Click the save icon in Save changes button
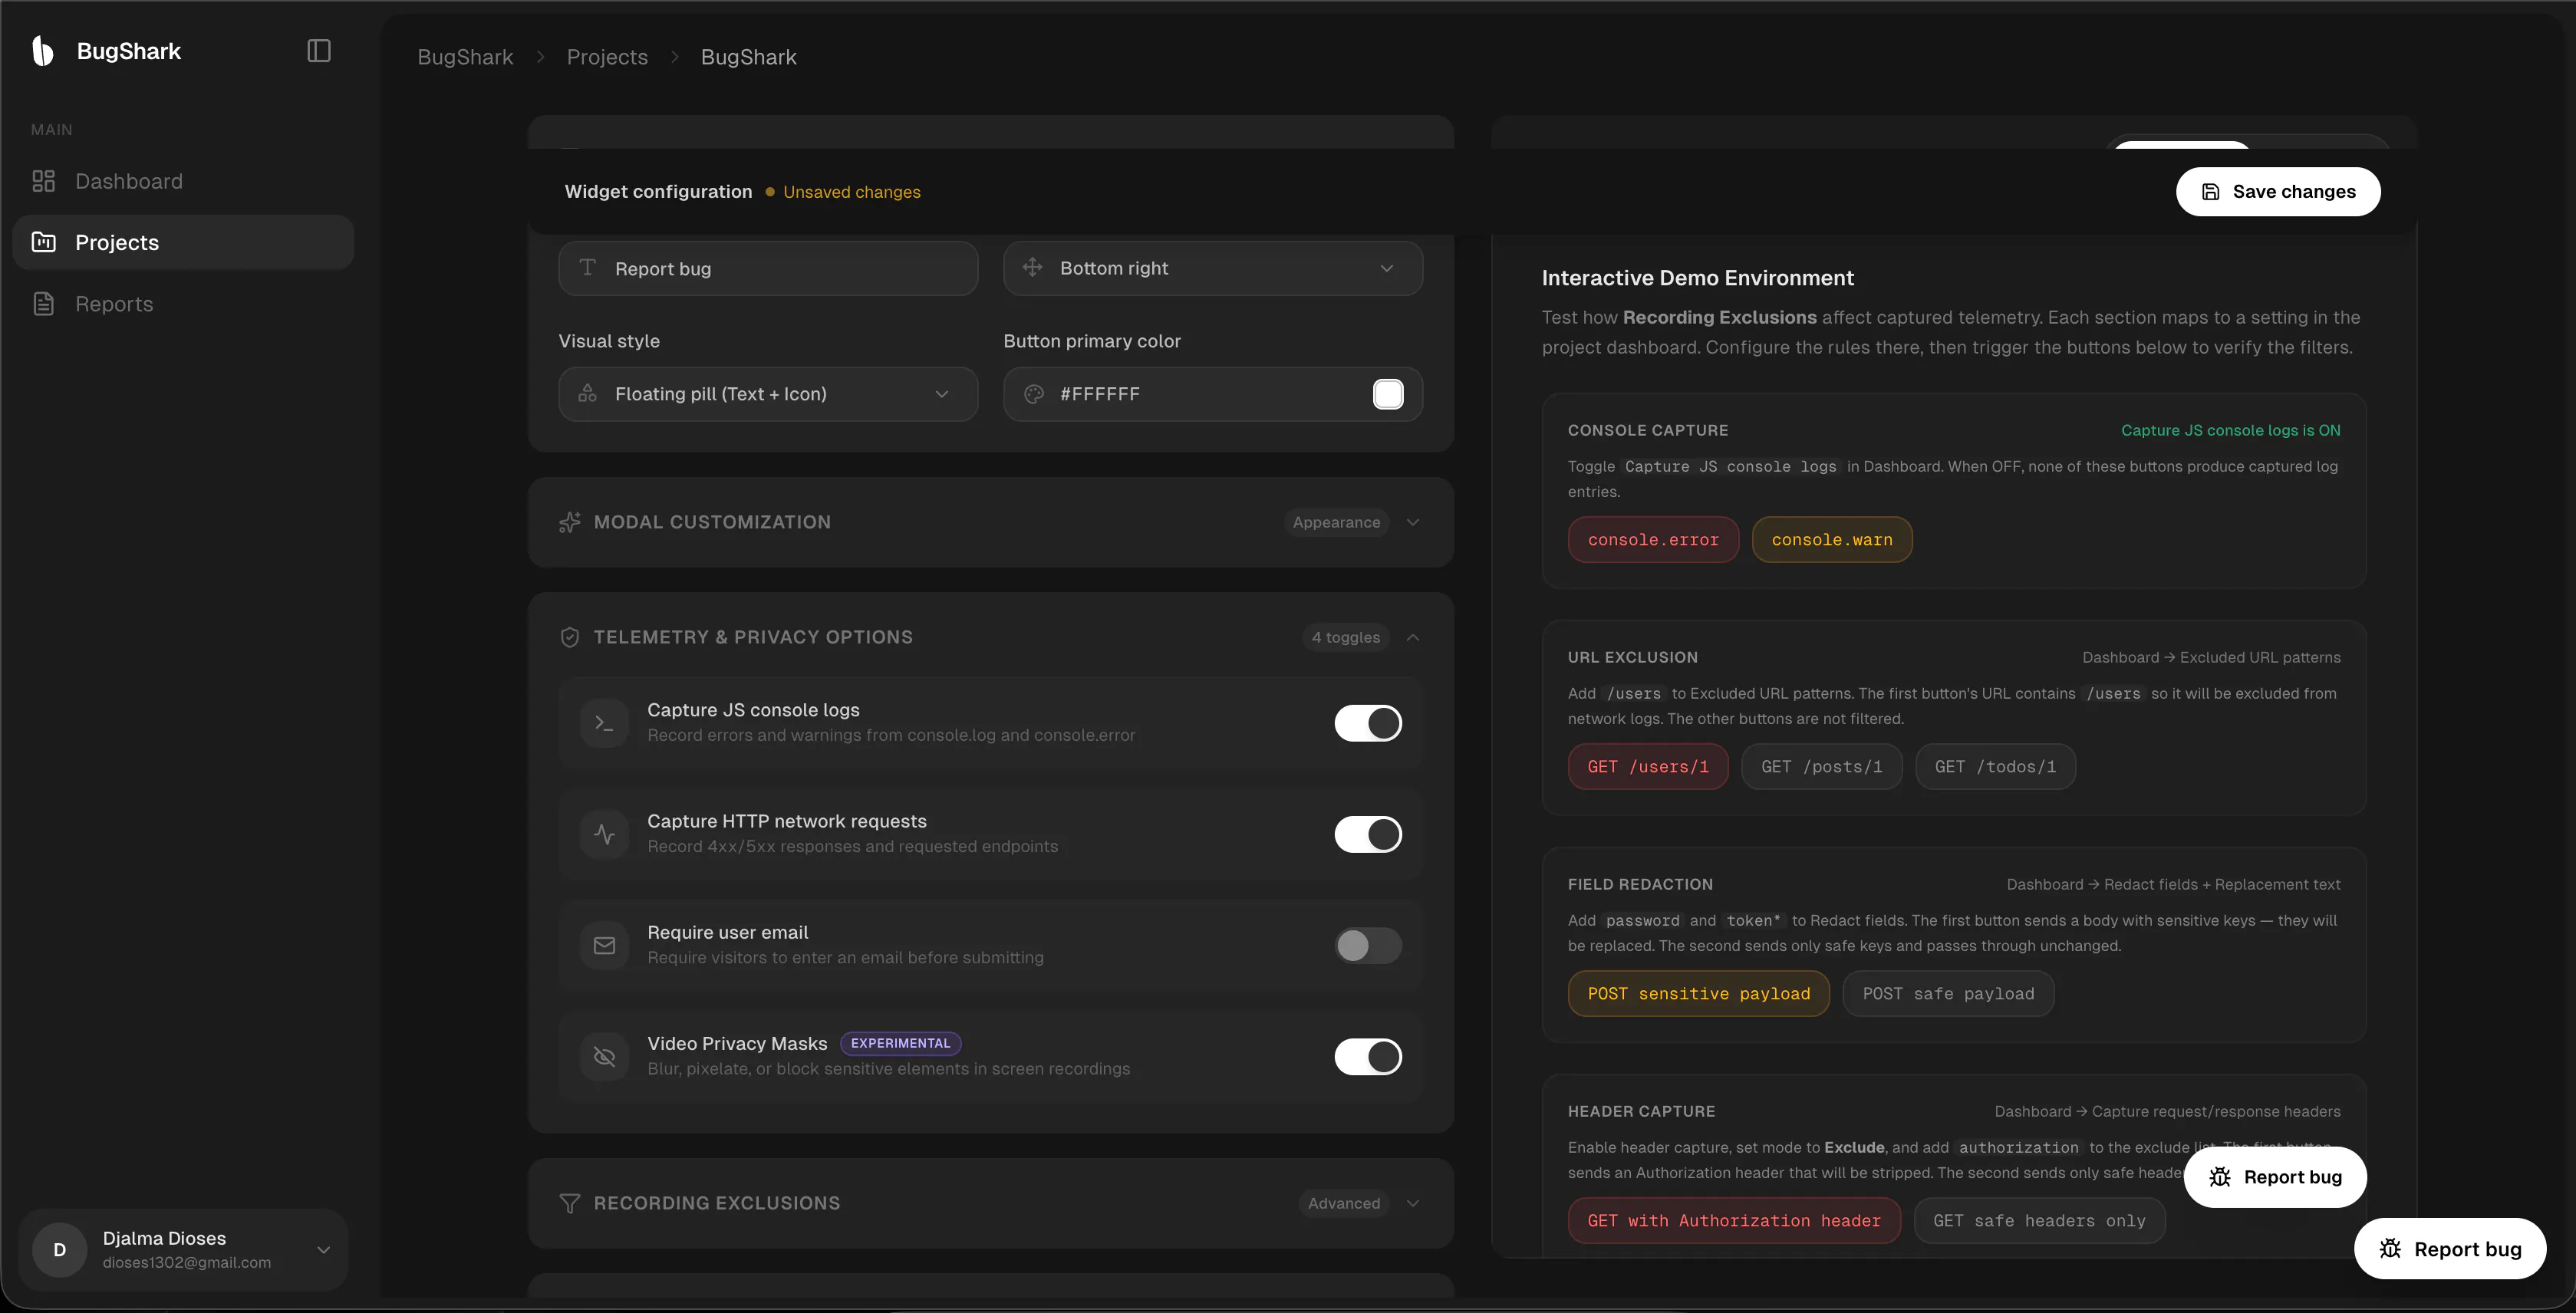Viewport: 2576px width, 1313px height. click(2211, 191)
